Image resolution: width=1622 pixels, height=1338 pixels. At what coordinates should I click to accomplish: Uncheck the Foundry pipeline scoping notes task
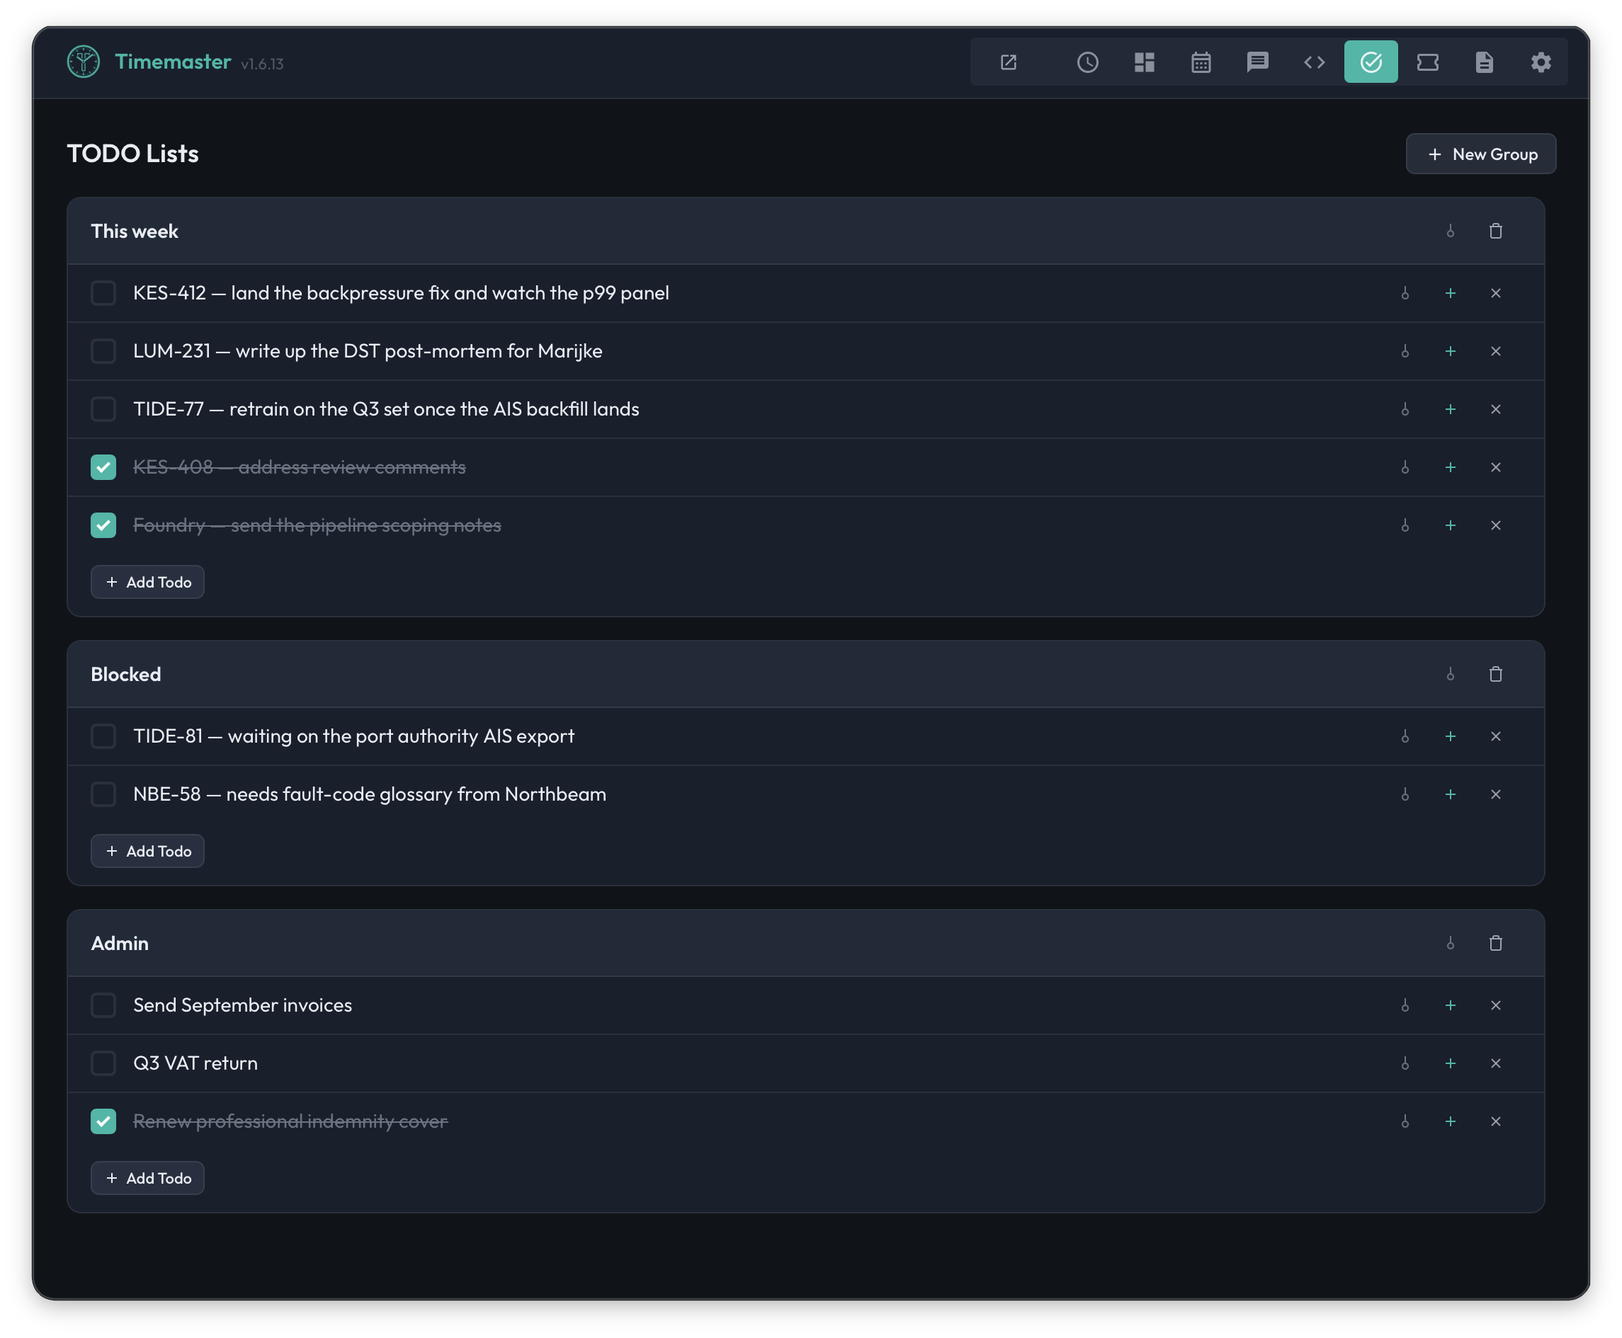103,525
